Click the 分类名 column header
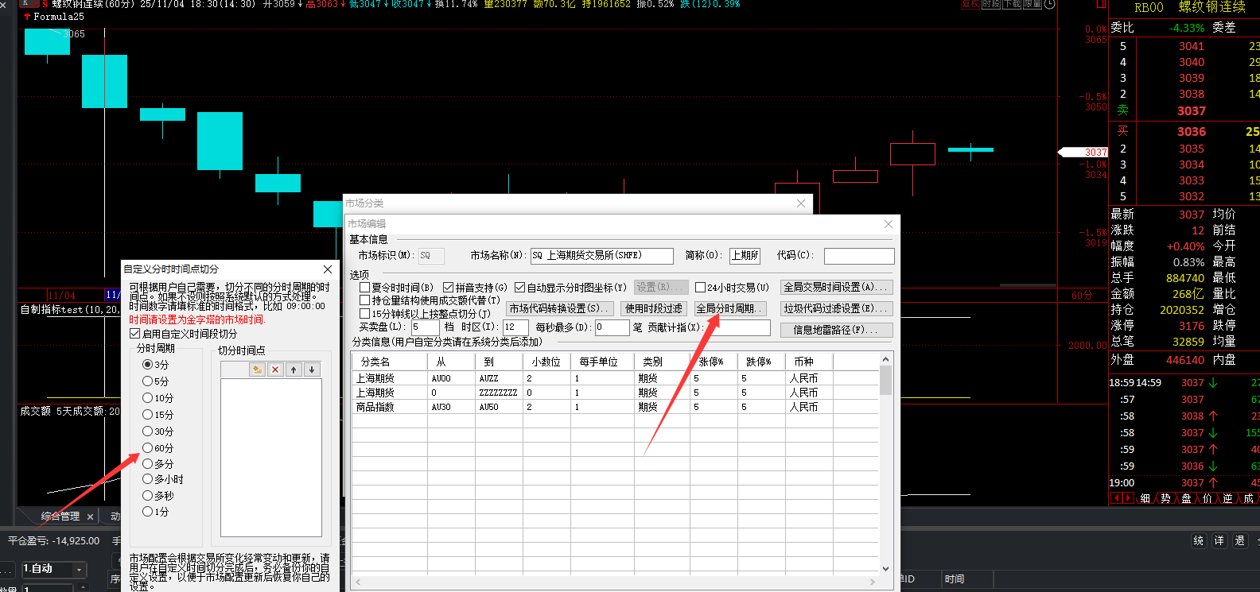This screenshot has width=1260, height=592. (389, 362)
